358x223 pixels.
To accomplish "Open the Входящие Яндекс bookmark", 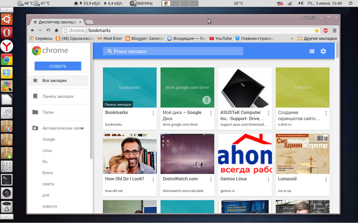I will (x=187, y=38).
